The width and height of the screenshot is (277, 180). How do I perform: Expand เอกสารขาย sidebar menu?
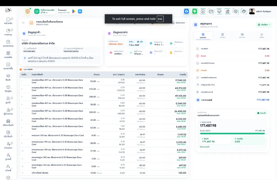pyautogui.click(x=8, y=44)
